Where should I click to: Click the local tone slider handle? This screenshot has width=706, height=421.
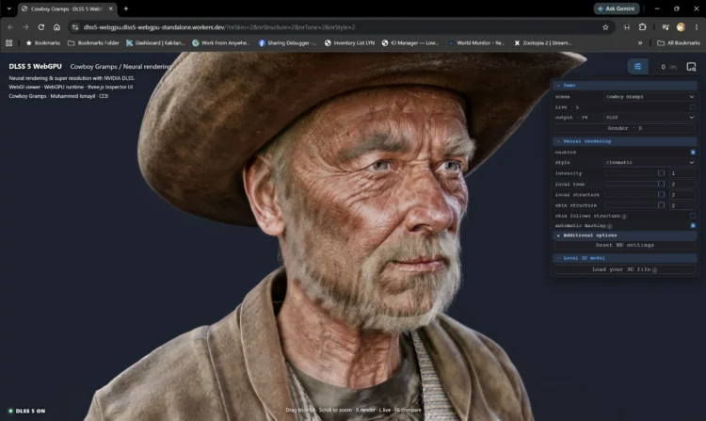point(661,184)
